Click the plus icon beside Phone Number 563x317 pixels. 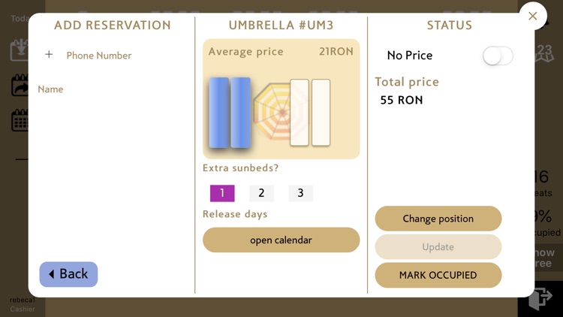point(49,55)
